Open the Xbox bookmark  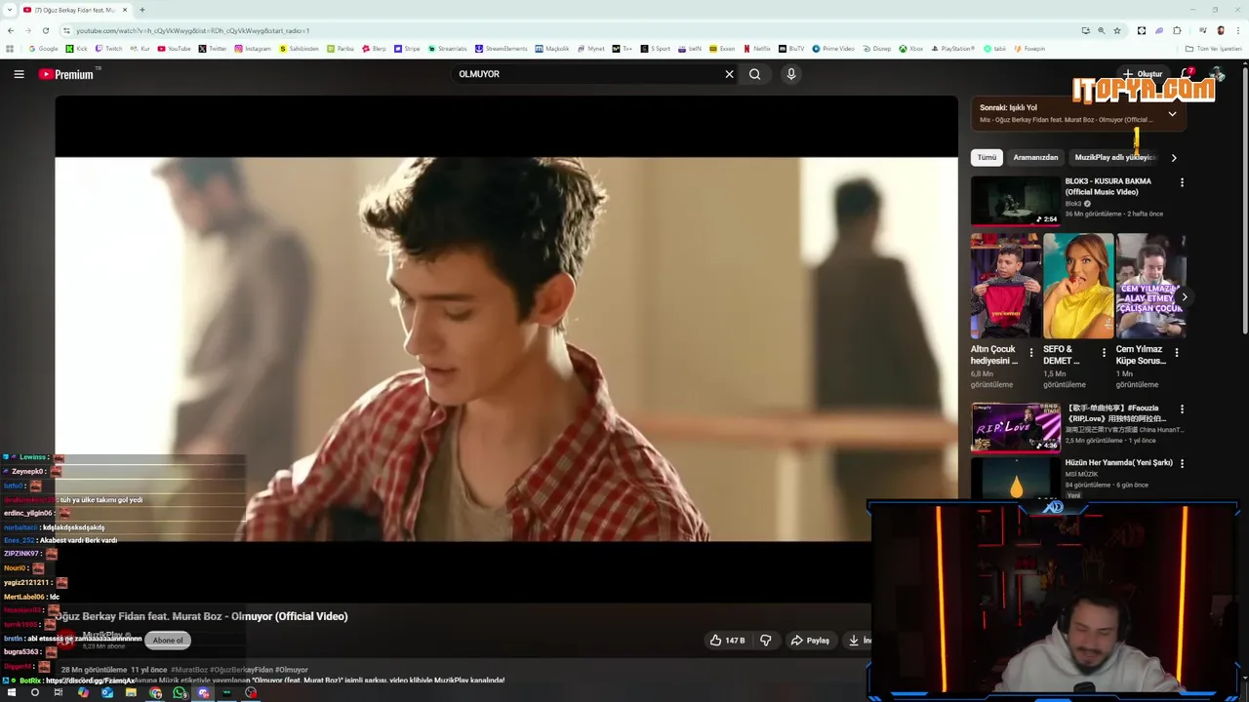911,49
